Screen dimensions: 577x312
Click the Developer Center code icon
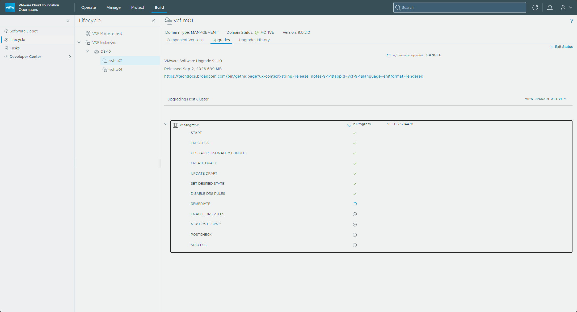coord(6,57)
